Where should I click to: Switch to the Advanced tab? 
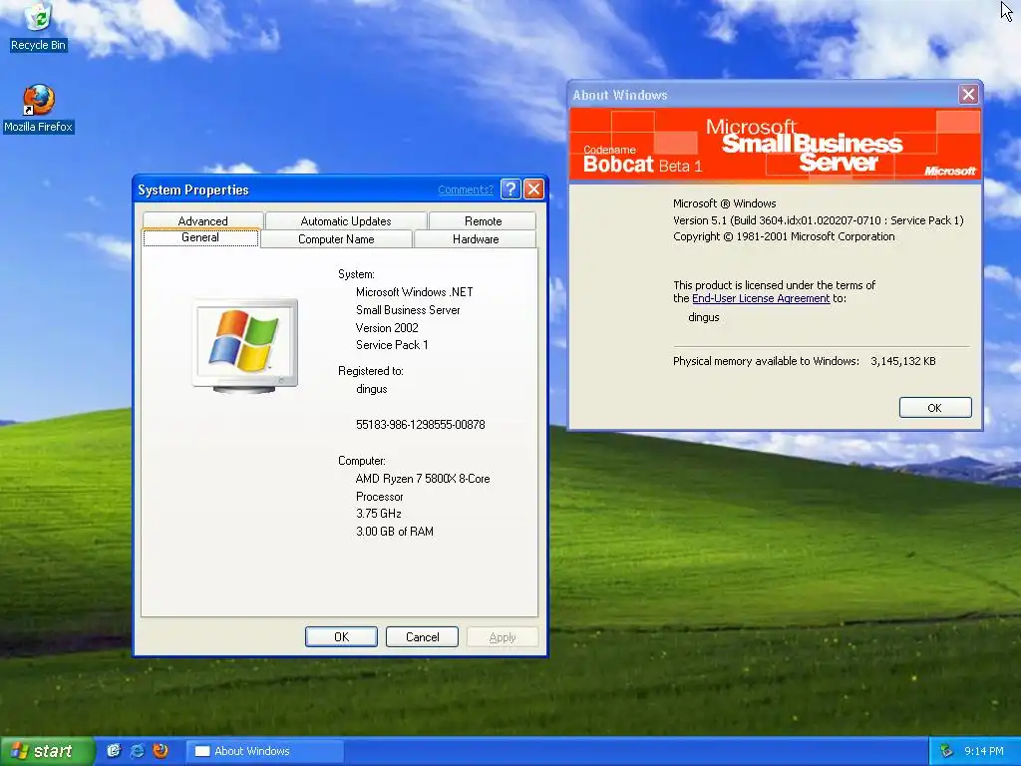(x=202, y=220)
